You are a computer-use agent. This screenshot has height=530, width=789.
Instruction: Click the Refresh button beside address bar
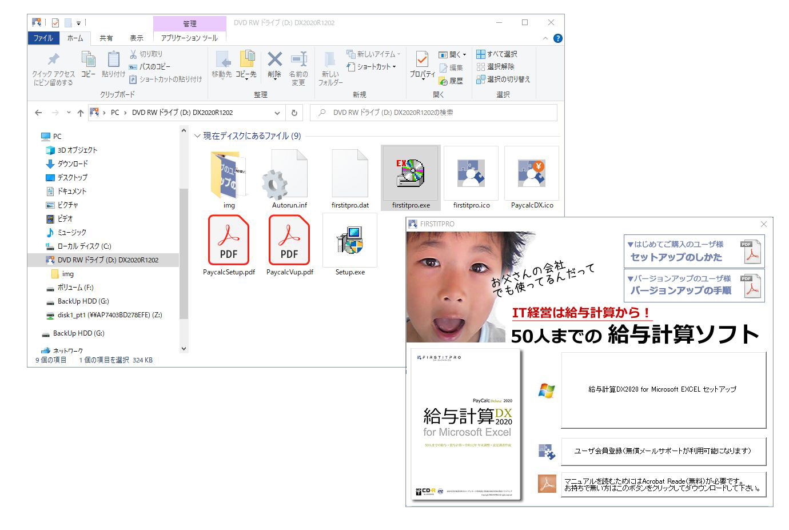pyautogui.click(x=294, y=113)
